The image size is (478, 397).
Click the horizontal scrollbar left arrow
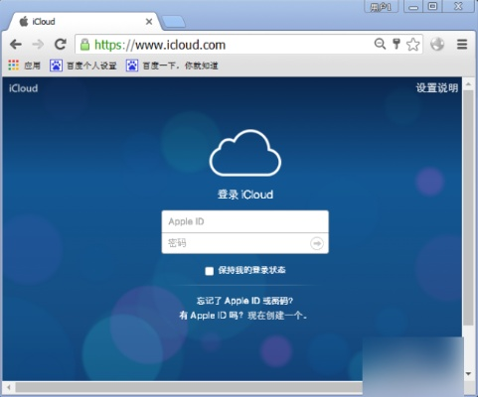click(9, 387)
